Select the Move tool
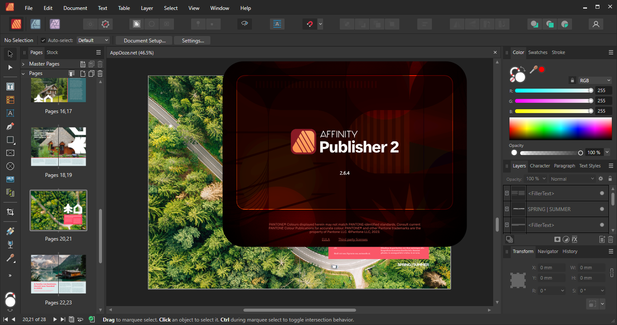This screenshot has width=617, height=325. [x=10, y=53]
